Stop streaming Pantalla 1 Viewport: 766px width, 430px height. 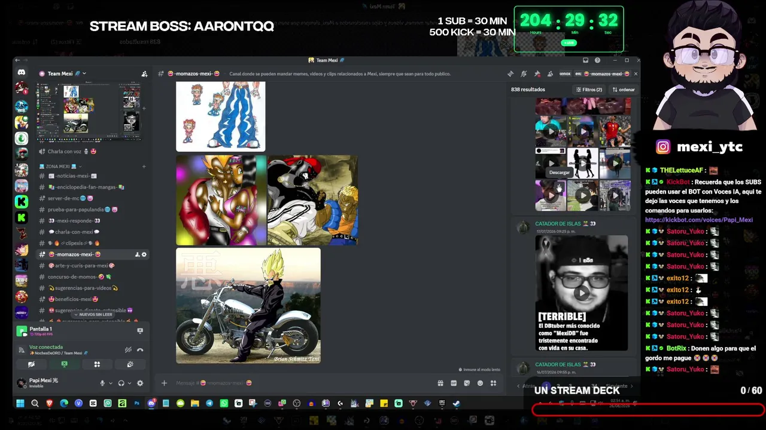pos(140,330)
